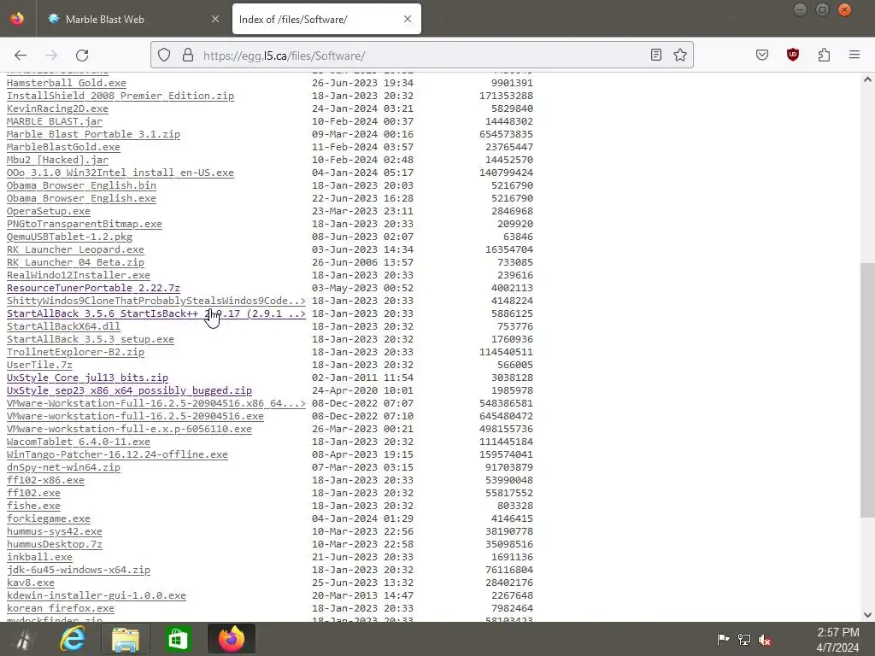Download TrollnetExplorer-B2.zip
The height and width of the screenshot is (656, 875).
tap(75, 353)
